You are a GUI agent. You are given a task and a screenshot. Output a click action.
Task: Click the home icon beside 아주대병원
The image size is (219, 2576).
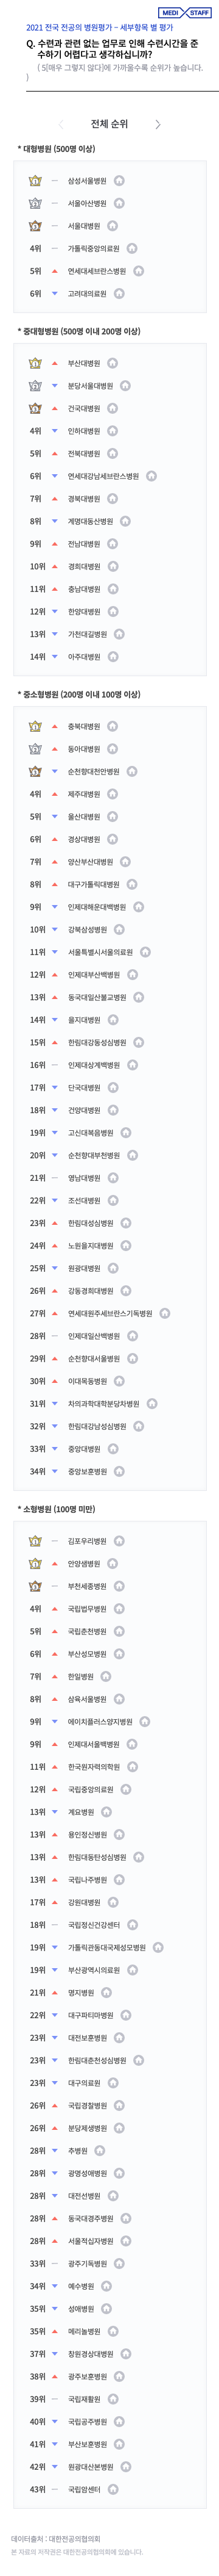pyautogui.click(x=113, y=657)
